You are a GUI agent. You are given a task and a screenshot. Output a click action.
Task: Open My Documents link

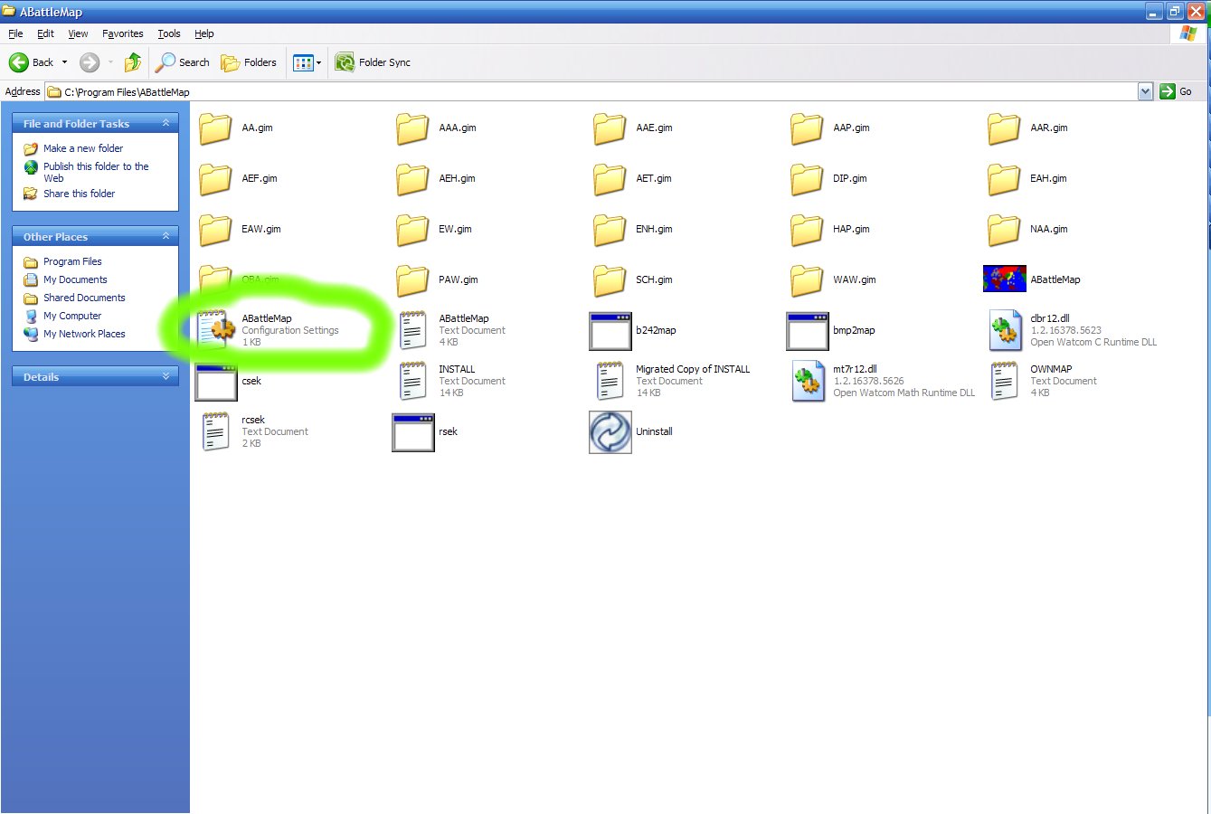tap(75, 279)
